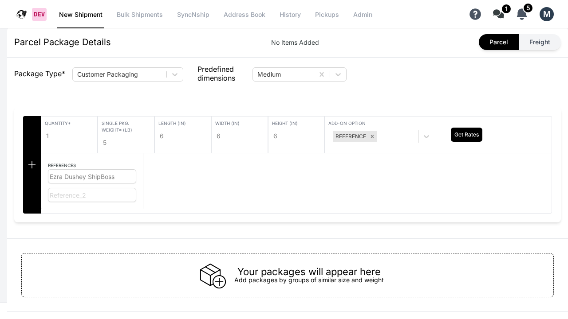
Task: Switch shipment mode to Freight
Action: 540,42
